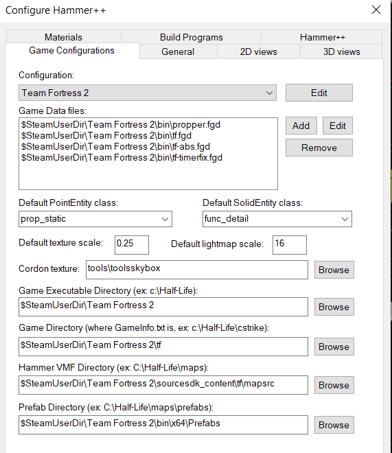Close the Configure Hammer++ dialog
Screen dimensions: 392x453
pos(376,10)
